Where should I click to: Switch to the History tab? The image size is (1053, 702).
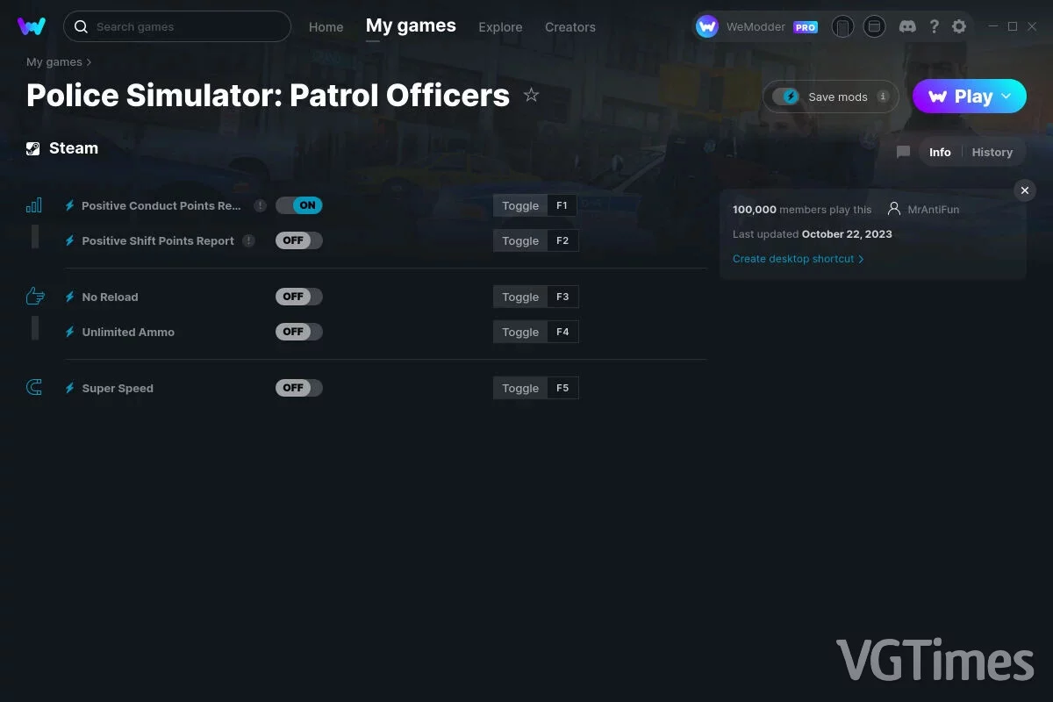click(992, 152)
